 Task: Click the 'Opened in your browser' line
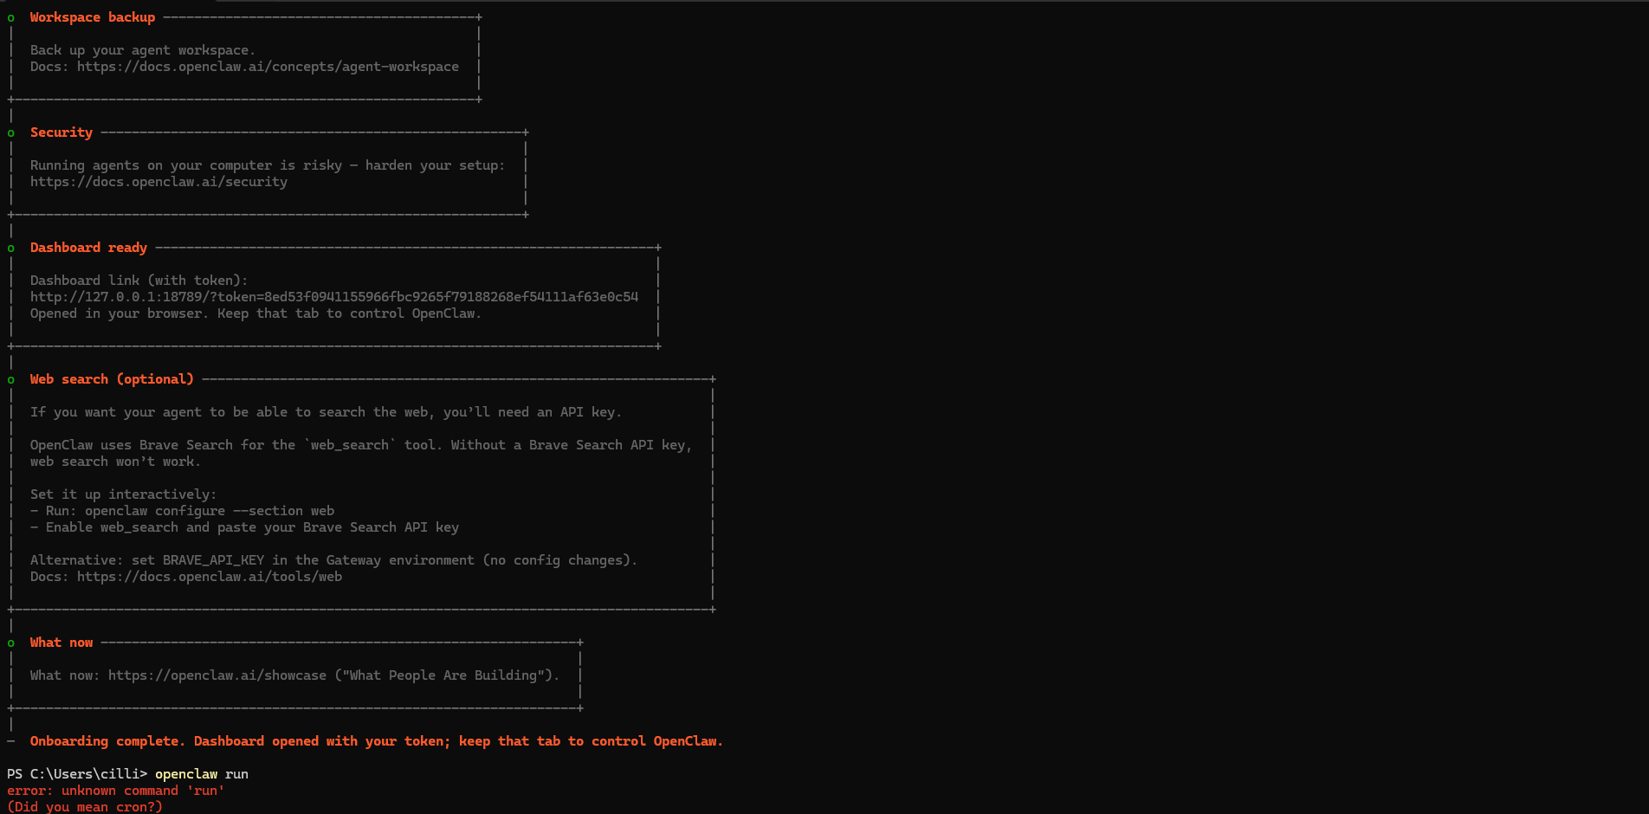point(255,313)
